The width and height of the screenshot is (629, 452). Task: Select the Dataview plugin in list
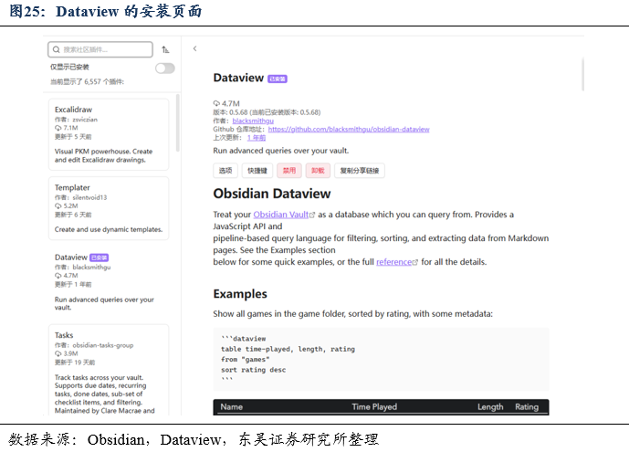click(x=109, y=282)
